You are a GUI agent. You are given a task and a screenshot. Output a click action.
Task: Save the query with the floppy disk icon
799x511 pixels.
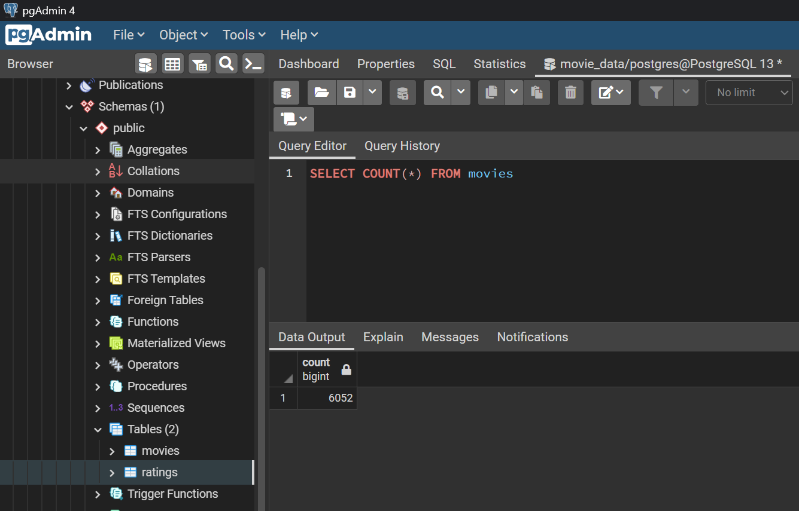click(x=350, y=93)
